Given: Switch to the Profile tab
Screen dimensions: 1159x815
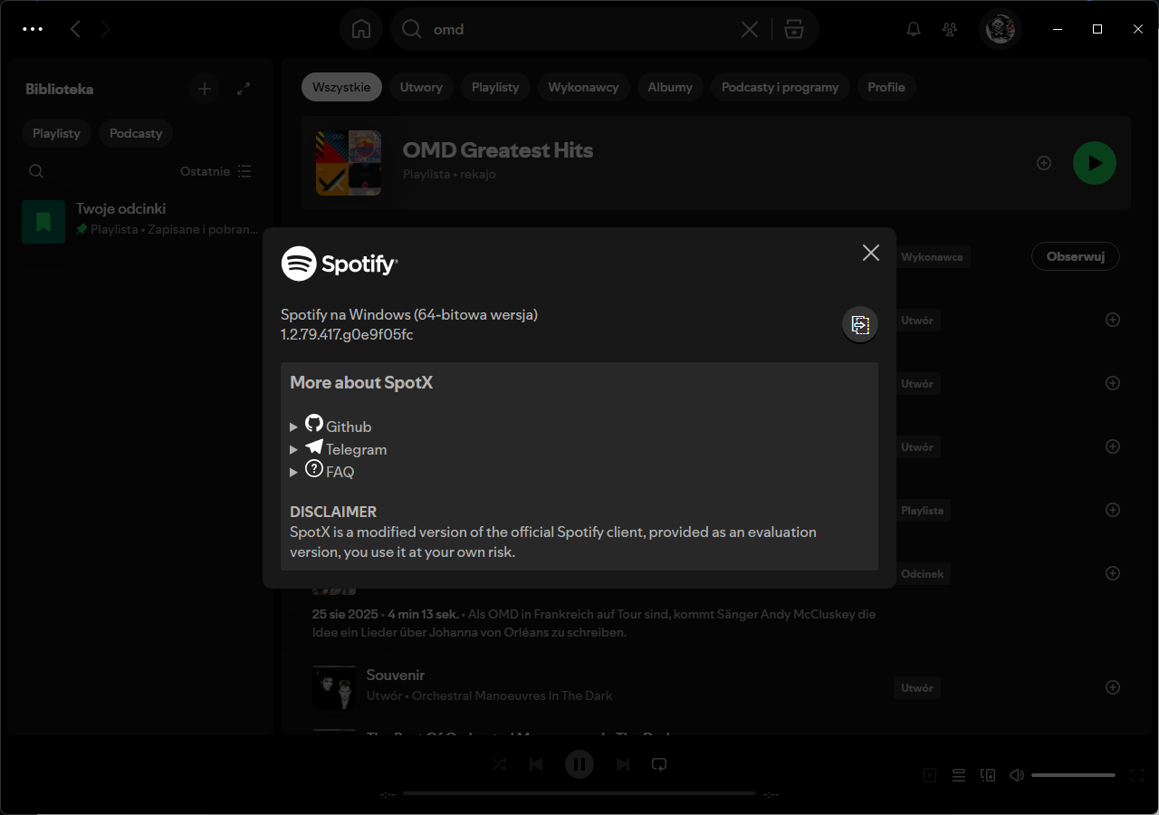Looking at the screenshot, I should click(886, 87).
